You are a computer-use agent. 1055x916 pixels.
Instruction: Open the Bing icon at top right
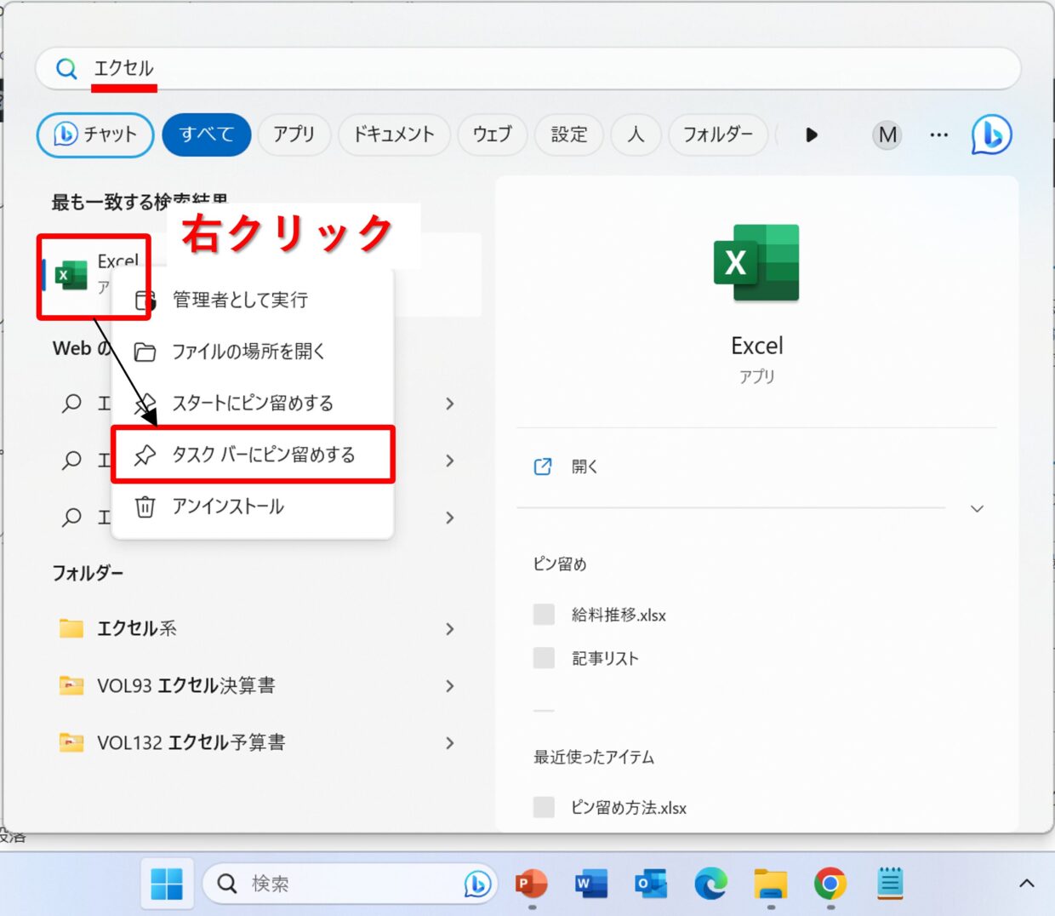tap(991, 135)
